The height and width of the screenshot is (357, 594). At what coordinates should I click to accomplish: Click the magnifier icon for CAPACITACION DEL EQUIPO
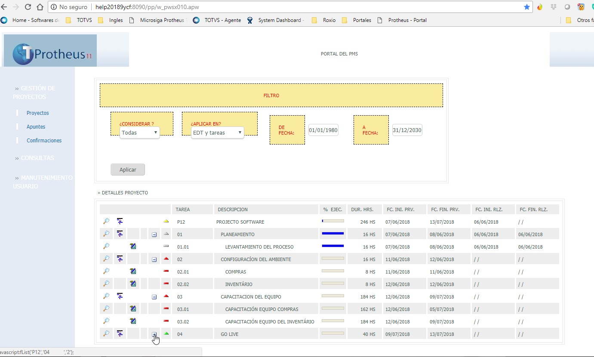[x=106, y=296]
